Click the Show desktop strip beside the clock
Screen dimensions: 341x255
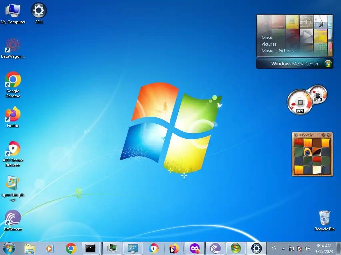click(x=339, y=248)
